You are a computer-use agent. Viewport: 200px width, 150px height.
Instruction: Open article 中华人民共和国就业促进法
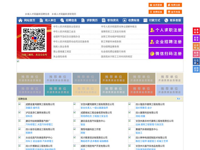pyautogui.click(x=67, y=27)
